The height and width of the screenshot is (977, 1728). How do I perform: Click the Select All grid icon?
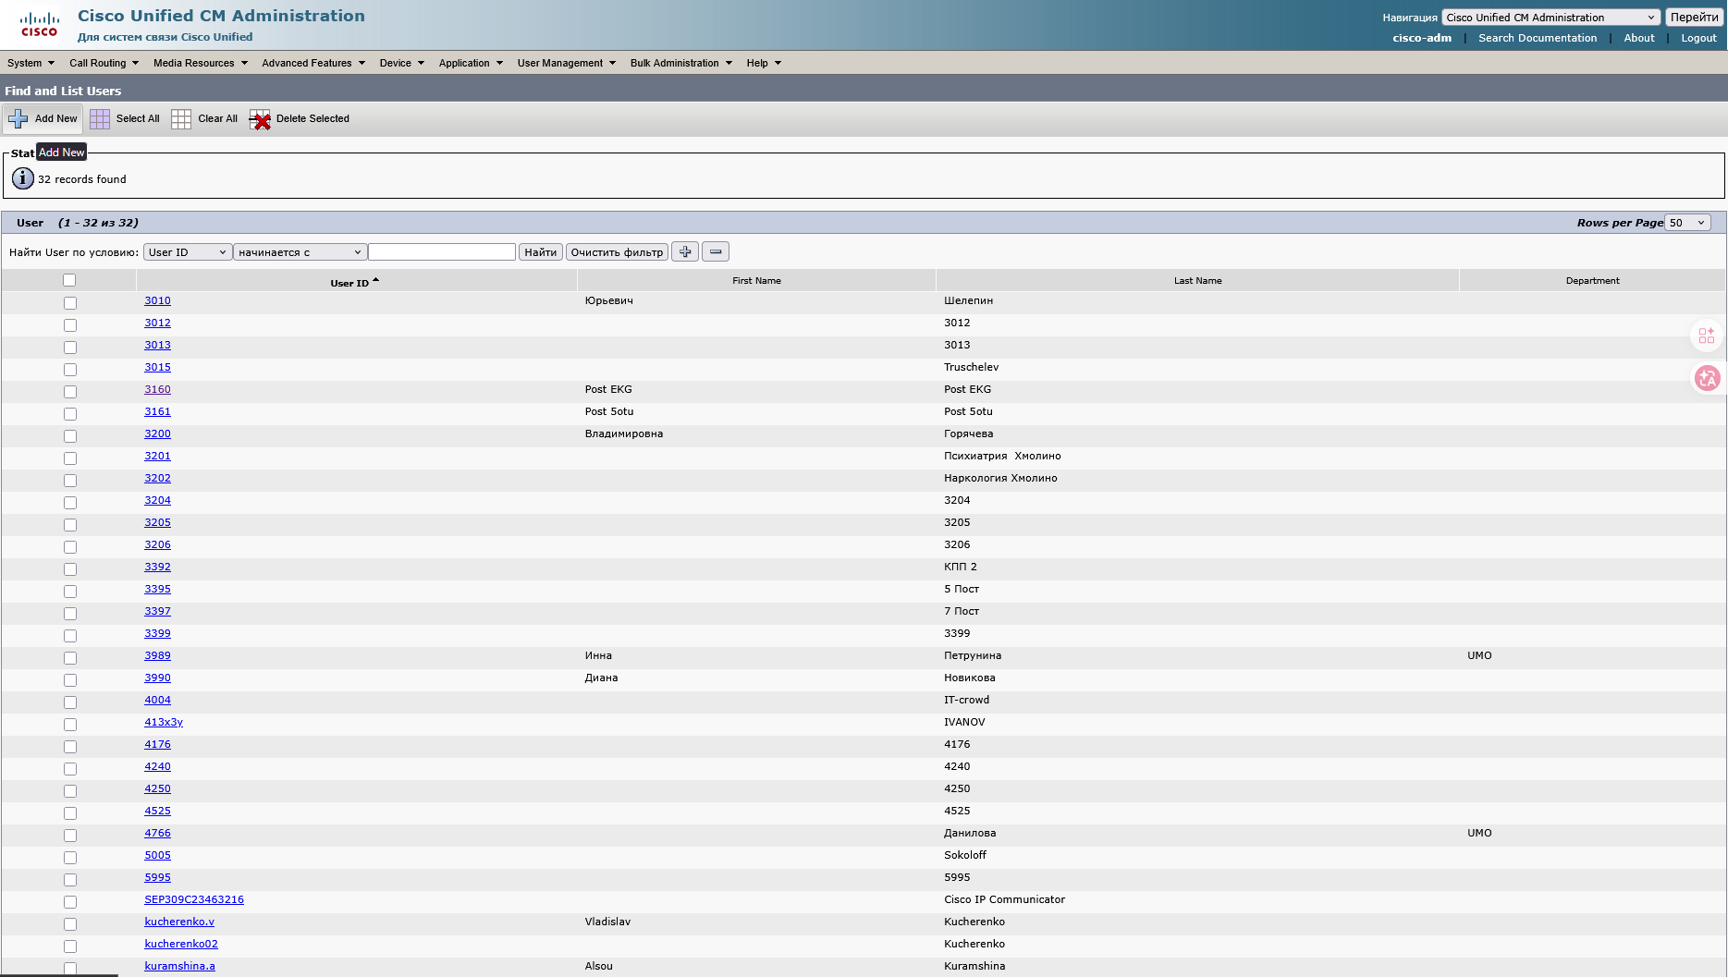[x=100, y=119]
